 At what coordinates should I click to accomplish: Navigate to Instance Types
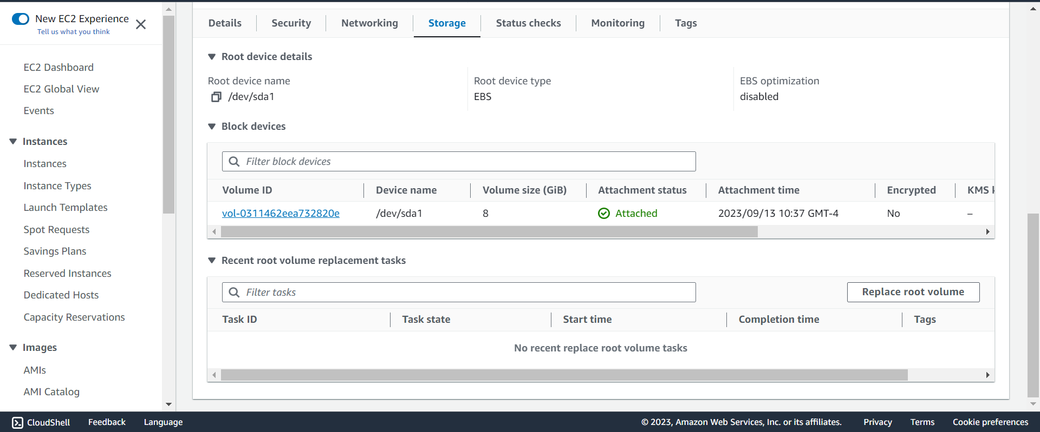57,186
